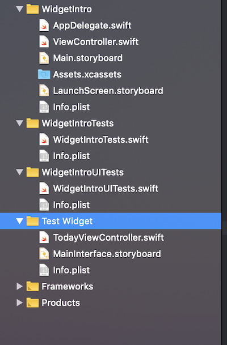Select the WidgetIntroUITests.swift file icon
Image resolution: width=227 pixels, height=345 pixels.
pyautogui.click(x=44, y=189)
